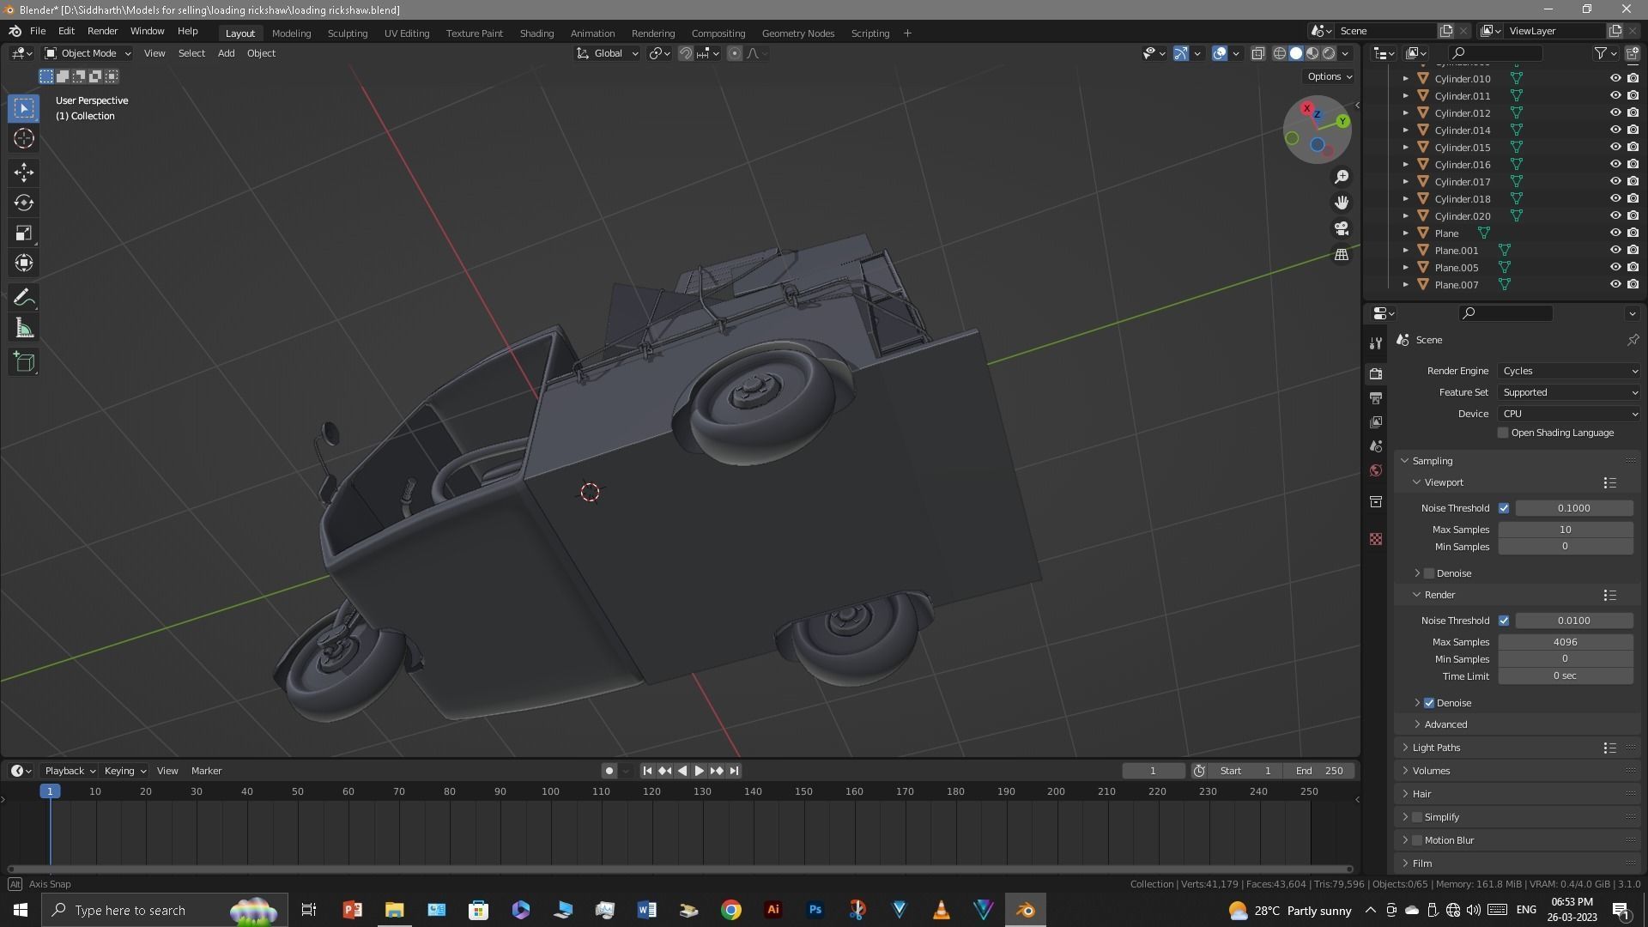Open Blender from the Windows taskbar
The height and width of the screenshot is (927, 1648).
pos(1026,910)
